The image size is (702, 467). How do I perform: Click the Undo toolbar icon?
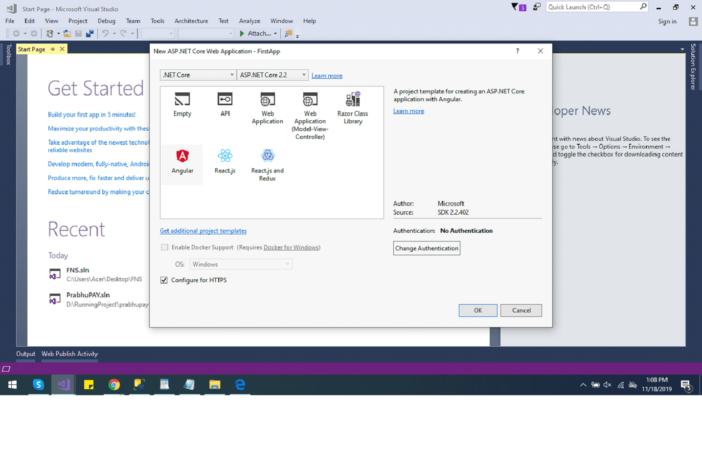(x=105, y=34)
